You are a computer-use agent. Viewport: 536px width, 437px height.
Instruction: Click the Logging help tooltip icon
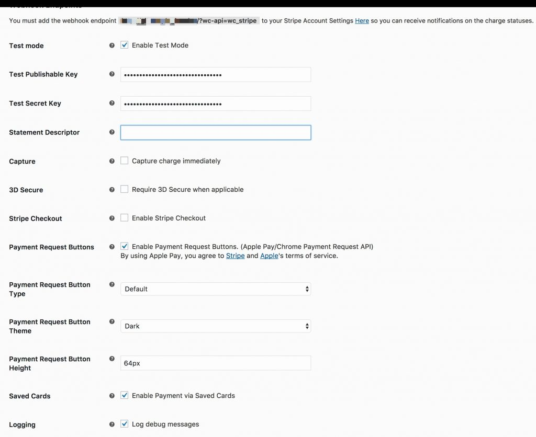pyautogui.click(x=111, y=424)
